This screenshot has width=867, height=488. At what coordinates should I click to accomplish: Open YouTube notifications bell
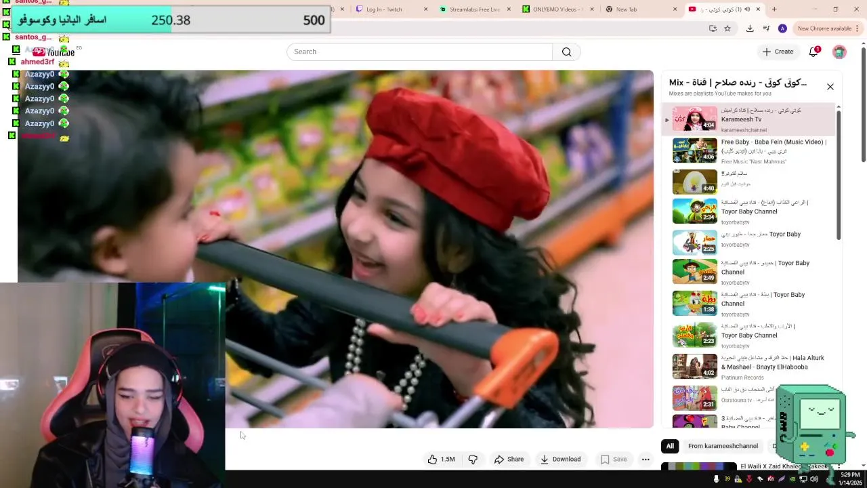tap(814, 52)
